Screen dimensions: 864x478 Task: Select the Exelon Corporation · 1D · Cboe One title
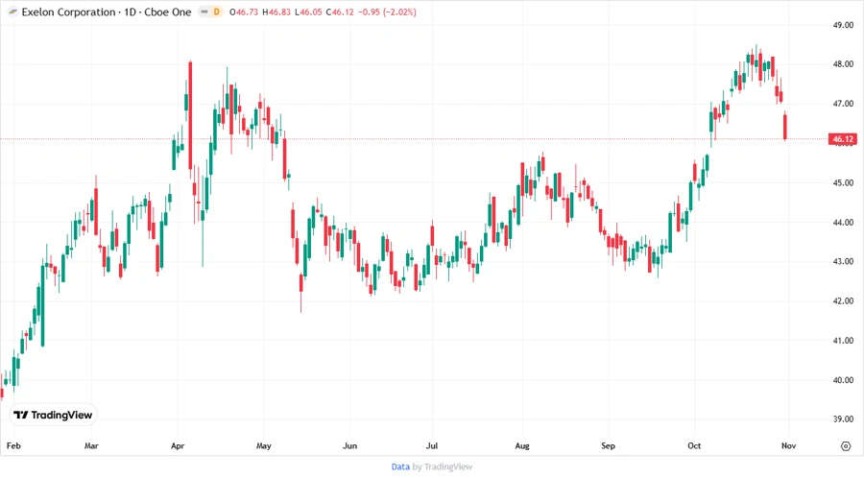pyautogui.click(x=107, y=12)
